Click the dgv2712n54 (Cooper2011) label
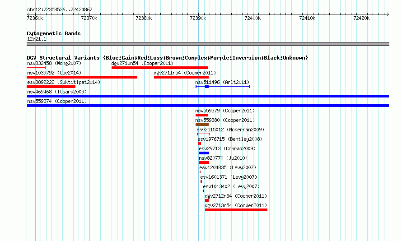This screenshot has width=402, height=241. click(x=236, y=196)
